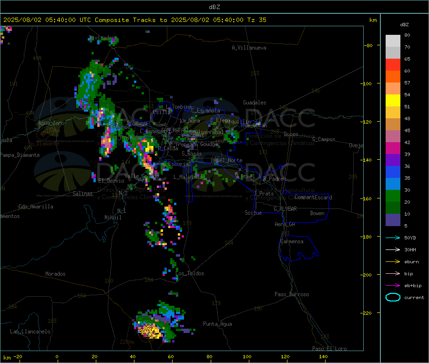Click the white 30HM arrow in legend
429x363 pixels.
click(393, 249)
